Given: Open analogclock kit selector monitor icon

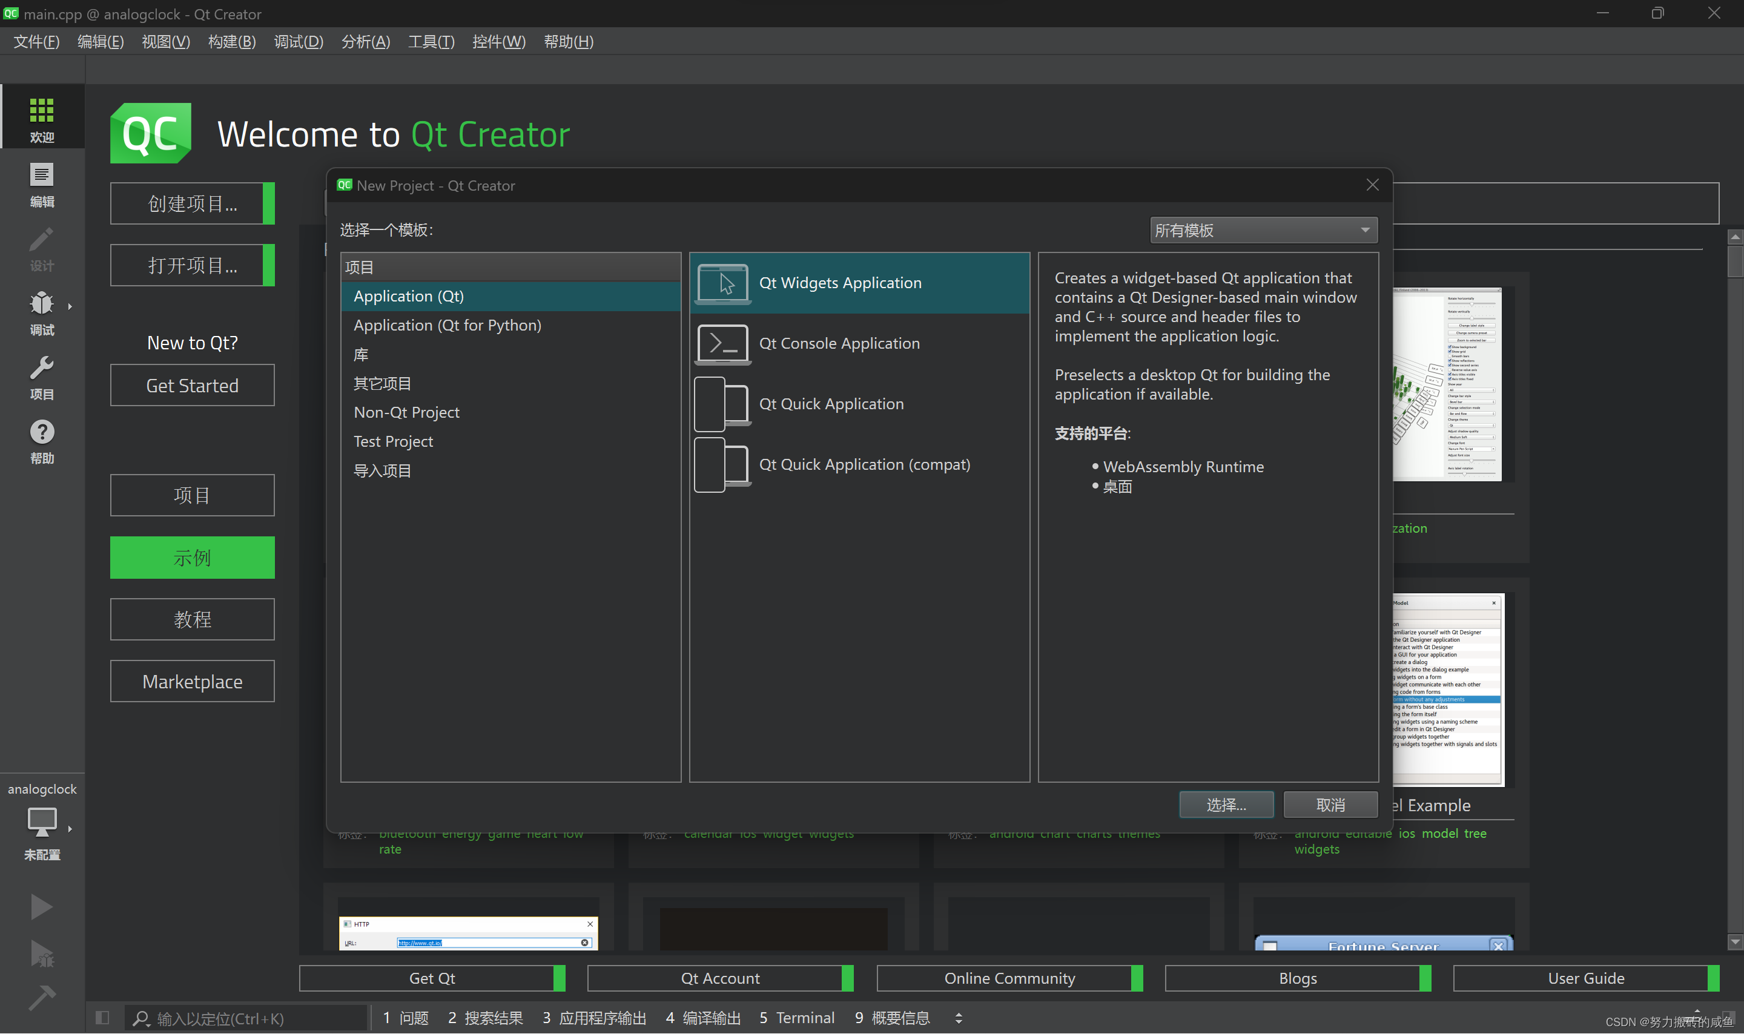Looking at the screenshot, I should pyautogui.click(x=42, y=822).
